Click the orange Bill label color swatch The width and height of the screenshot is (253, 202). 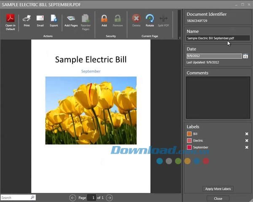pos(189,134)
